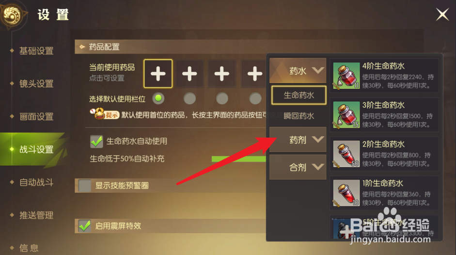This screenshot has width=456, height=255.
Task: Expand the 合剂 category dropdown
Action: (298, 167)
